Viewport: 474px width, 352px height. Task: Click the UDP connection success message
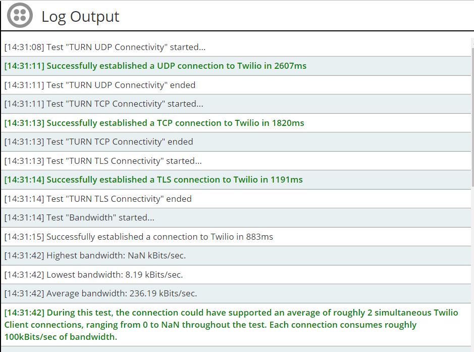(155, 66)
